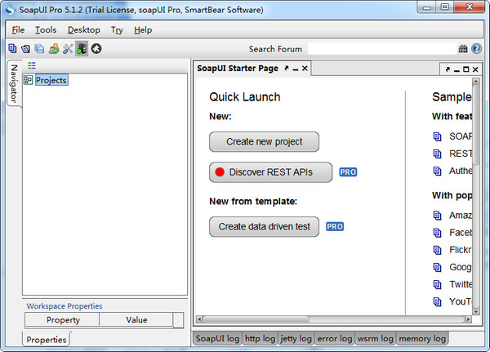Click the Import Project toolbar icon

[x=25, y=48]
